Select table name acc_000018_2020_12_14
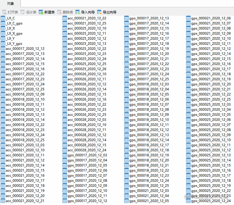The width and height of the screenshot is (234, 205). pyautogui.click(x=25, y=120)
